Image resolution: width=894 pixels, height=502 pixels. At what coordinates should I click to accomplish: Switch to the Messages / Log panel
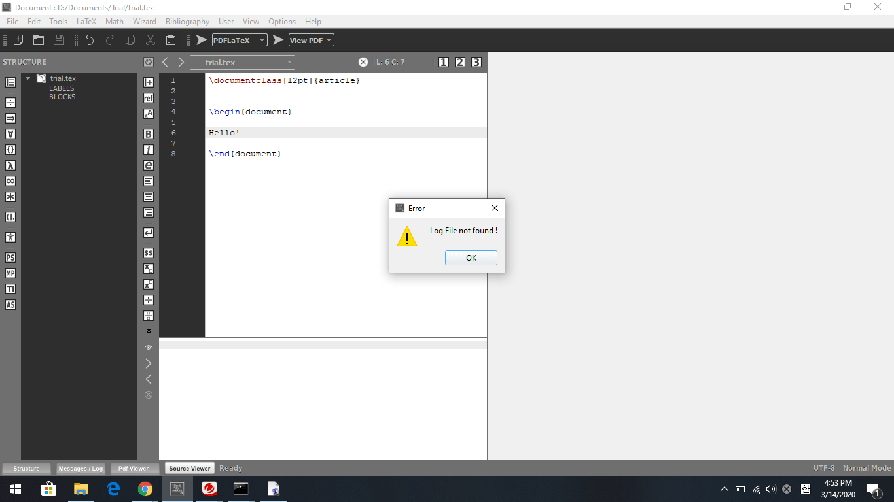coord(80,468)
